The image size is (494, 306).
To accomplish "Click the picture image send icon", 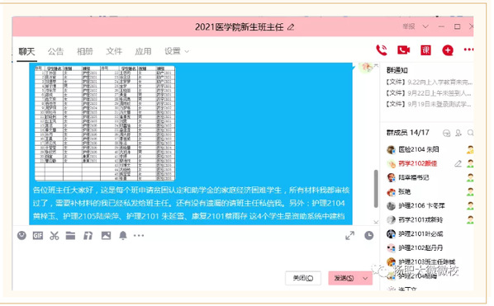I will coord(106,235).
